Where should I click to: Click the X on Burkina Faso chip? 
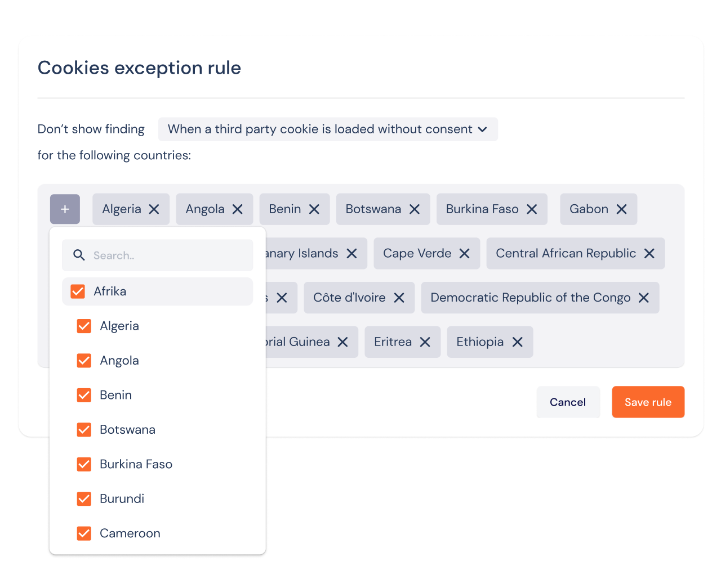[x=532, y=209]
